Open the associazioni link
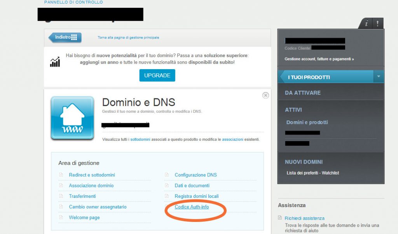The width and height of the screenshot is (398, 234). click(x=232, y=139)
